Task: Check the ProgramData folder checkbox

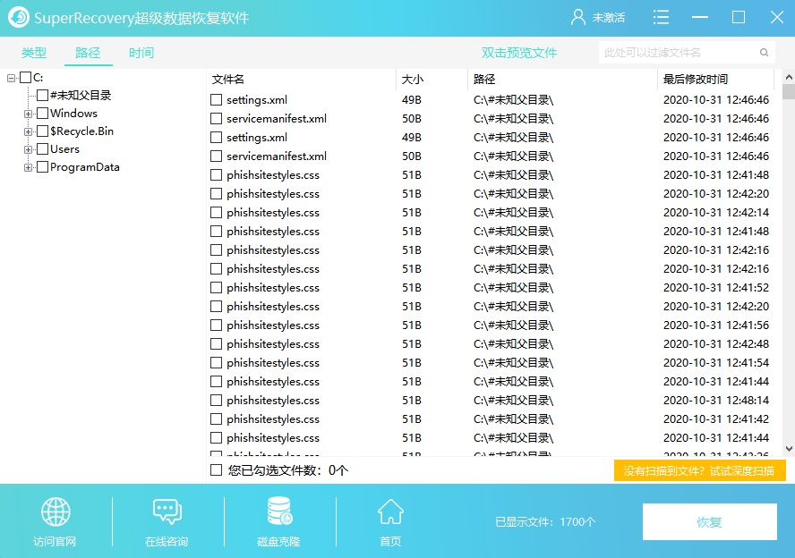Action: (43, 167)
